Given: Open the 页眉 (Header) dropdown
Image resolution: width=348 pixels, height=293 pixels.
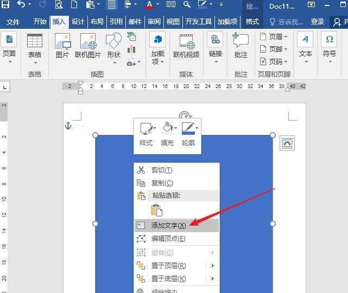Looking at the screenshot, I should point(274,36).
